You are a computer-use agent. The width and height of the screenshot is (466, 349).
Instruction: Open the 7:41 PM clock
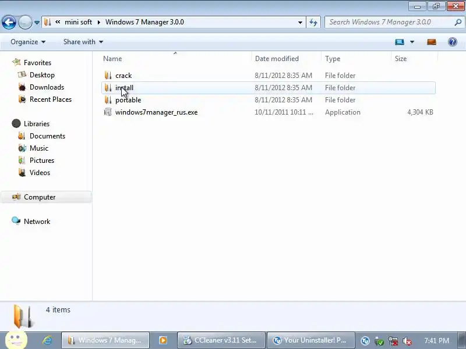click(x=436, y=340)
